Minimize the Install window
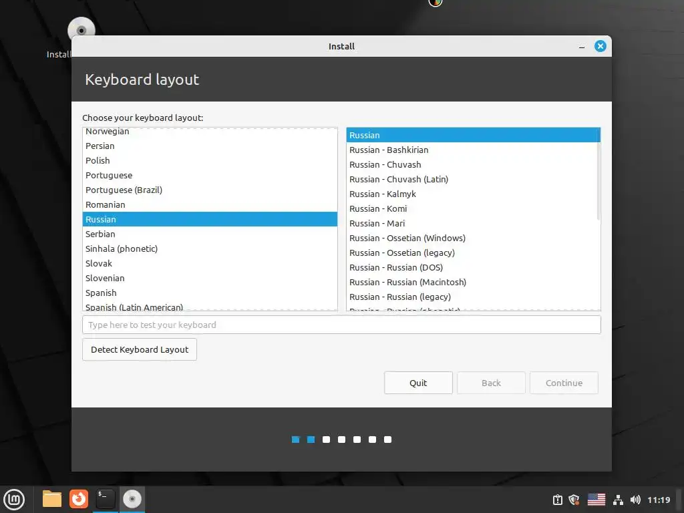The height and width of the screenshot is (513, 684). tap(582, 46)
